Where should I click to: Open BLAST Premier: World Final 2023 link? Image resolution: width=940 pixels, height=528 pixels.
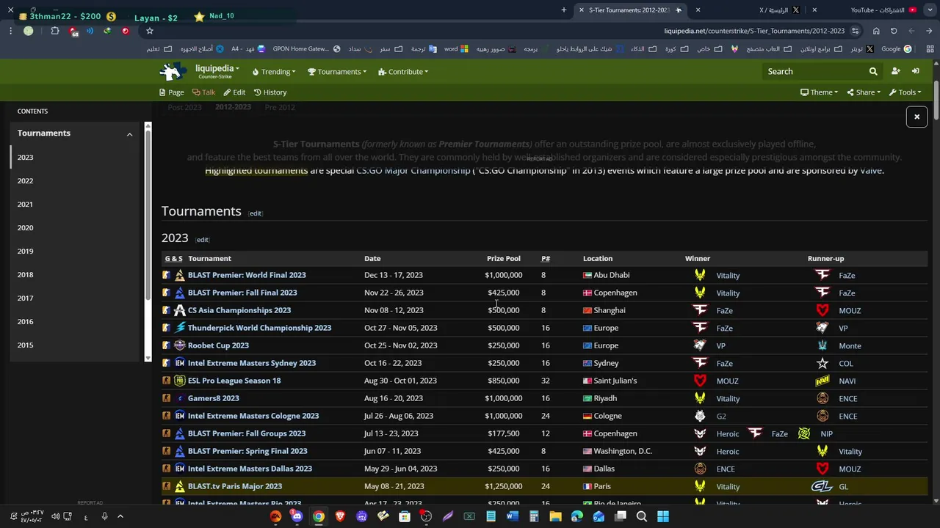[x=247, y=275]
